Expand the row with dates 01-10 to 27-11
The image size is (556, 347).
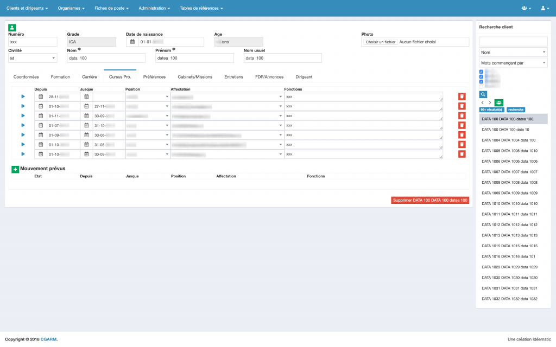click(23, 106)
